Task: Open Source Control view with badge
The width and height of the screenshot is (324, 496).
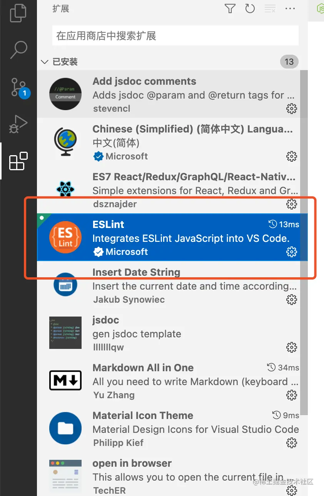Action: 18,87
